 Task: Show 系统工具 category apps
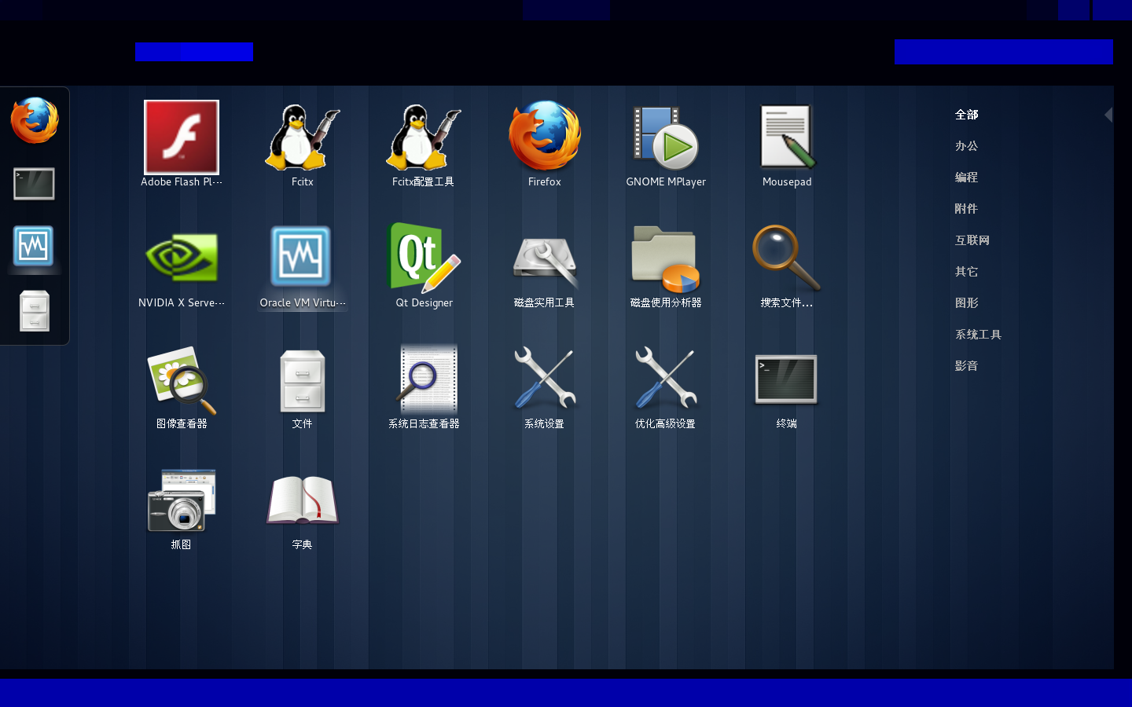[x=978, y=335]
